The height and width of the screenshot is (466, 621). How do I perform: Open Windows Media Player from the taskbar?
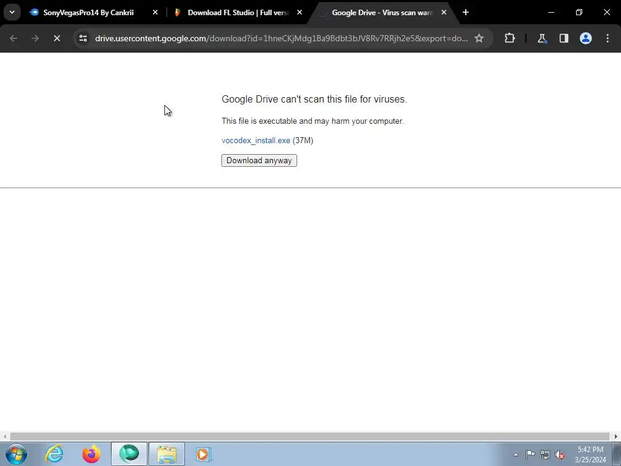click(204, 454)
